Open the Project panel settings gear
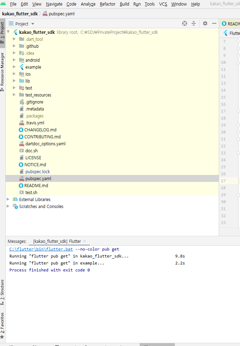The height and width of the screenshot is (346, 240). tap(205, 23)
